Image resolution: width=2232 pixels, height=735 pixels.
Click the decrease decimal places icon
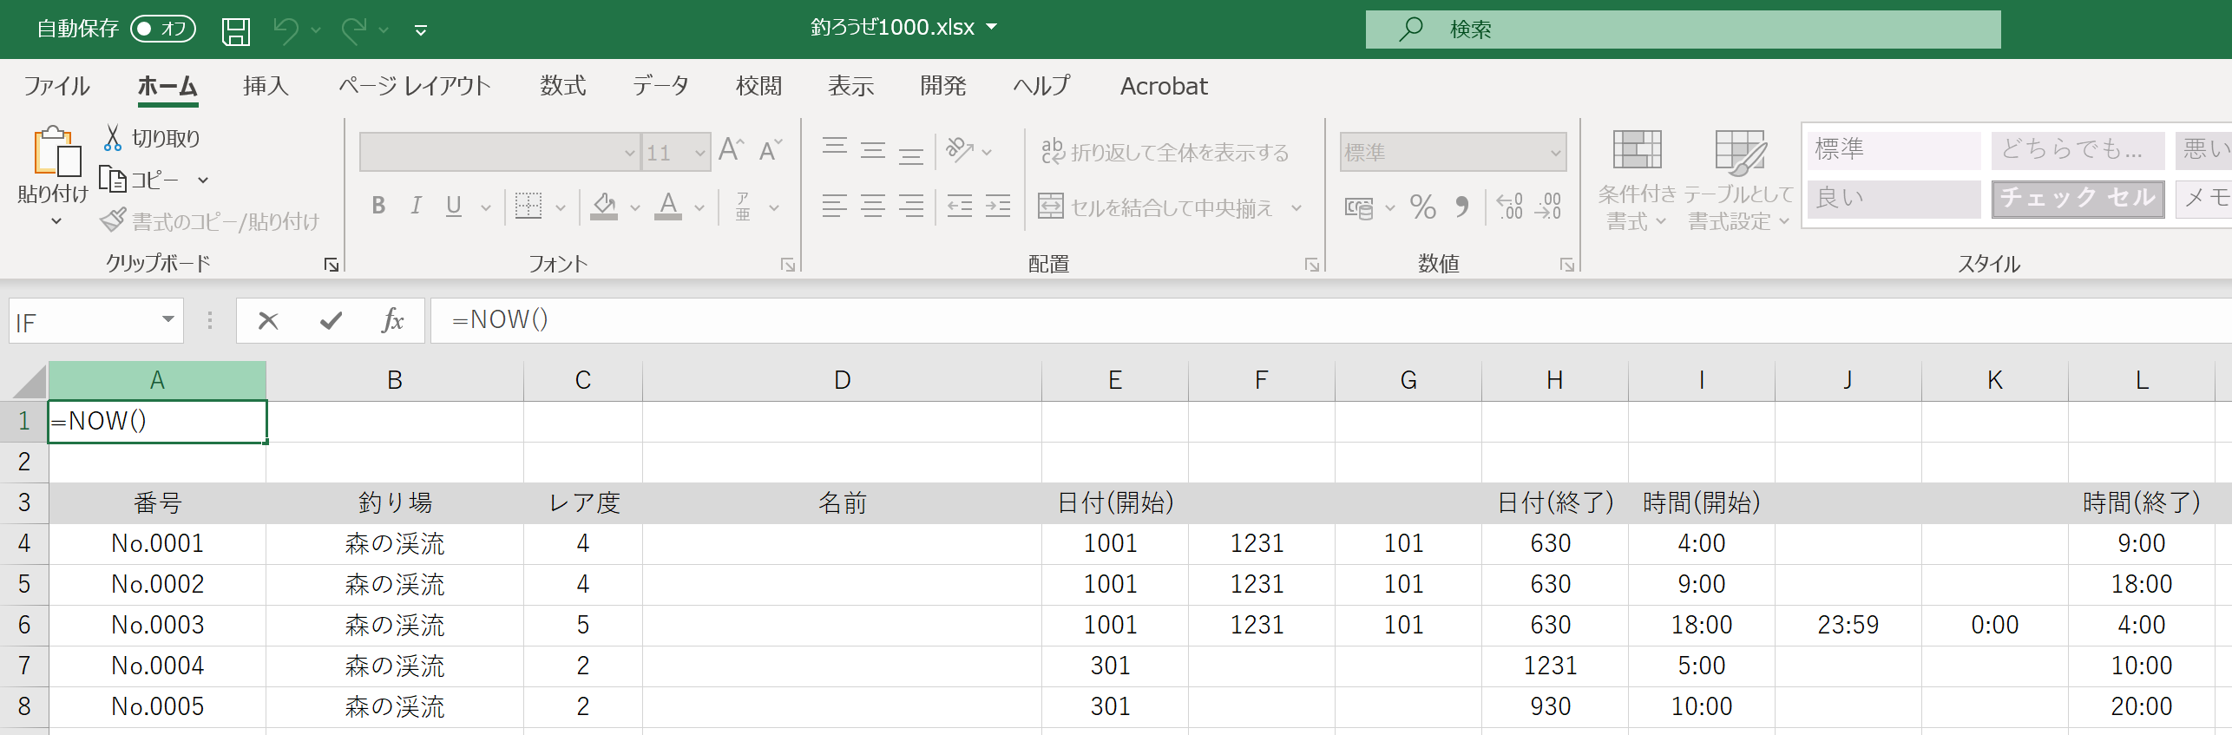(1548, 207)
